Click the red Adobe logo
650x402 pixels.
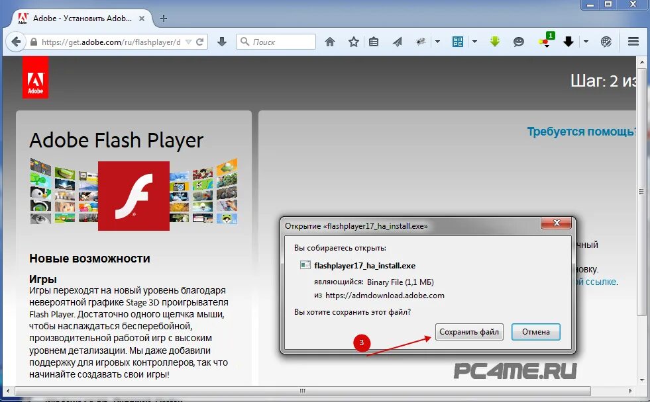(35, 78)
